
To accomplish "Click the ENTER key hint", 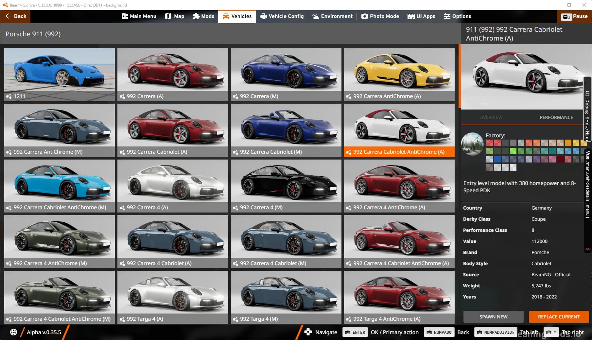I will click(x=355, y=332).
